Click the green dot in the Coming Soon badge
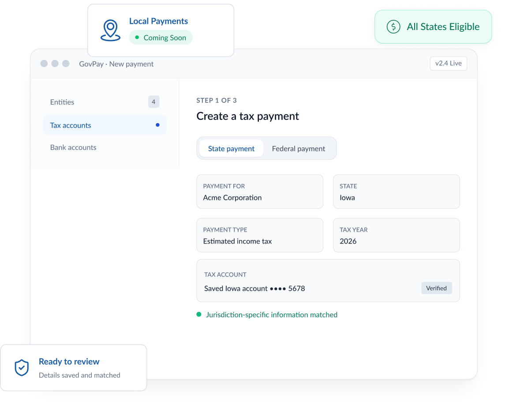The height and width of the screenshot is (409, 505). pyautogui.click(x=137, y=38)
